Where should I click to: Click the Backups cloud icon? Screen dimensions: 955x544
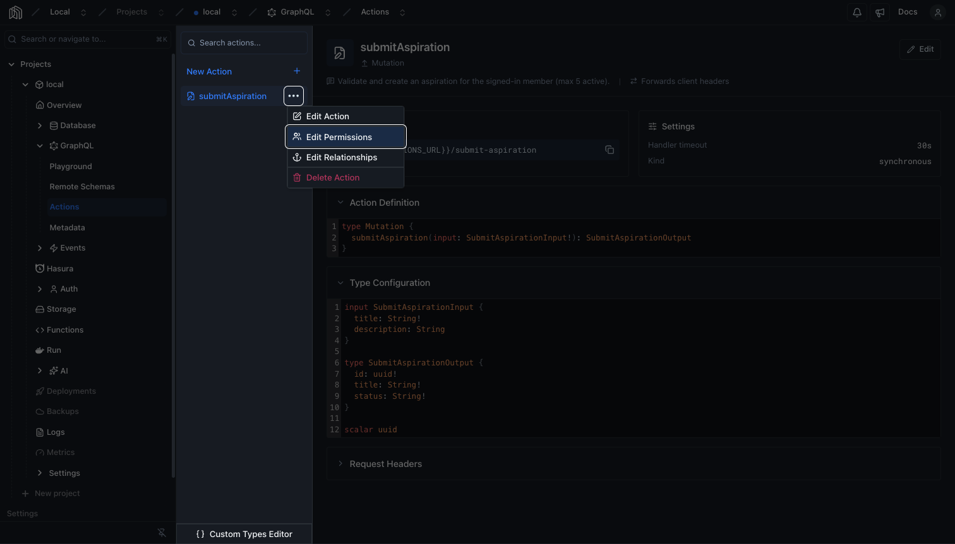[x=40, y=411]
